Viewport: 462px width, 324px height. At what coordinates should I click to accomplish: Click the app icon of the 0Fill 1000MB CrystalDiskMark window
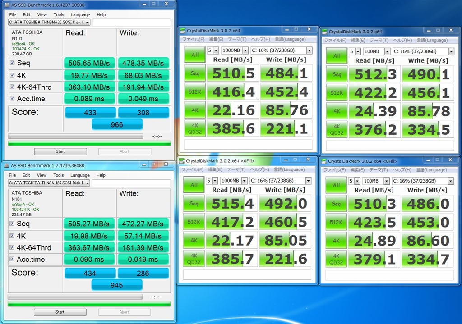(x=182, y=160)
